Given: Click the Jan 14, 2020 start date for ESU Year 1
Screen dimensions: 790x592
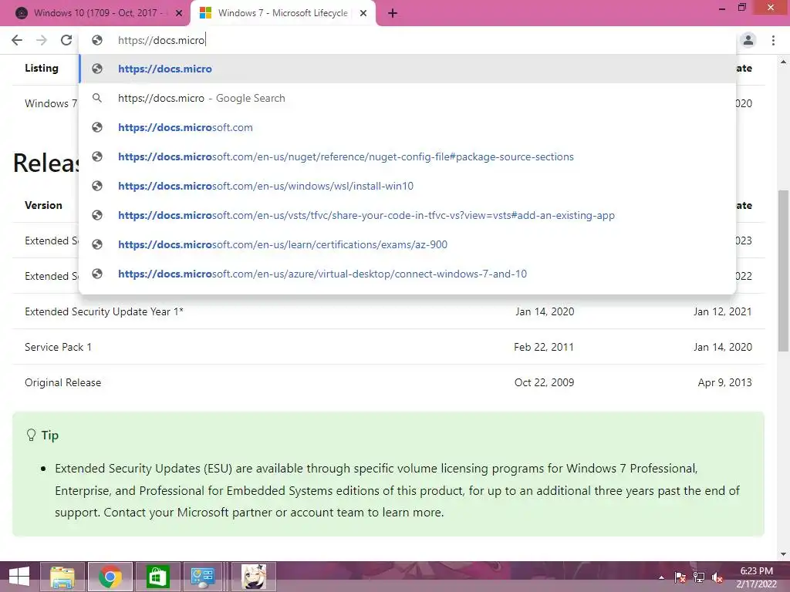Looking at the screenshot, I should point(545,311).
